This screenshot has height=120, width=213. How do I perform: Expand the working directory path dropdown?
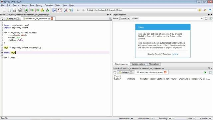196,10
